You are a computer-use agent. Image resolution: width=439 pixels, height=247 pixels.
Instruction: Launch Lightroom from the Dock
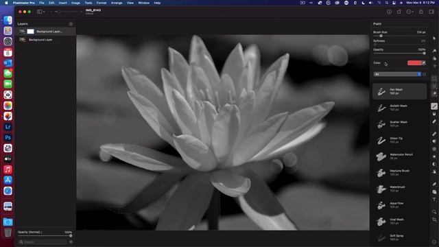(x=8, y=127)
